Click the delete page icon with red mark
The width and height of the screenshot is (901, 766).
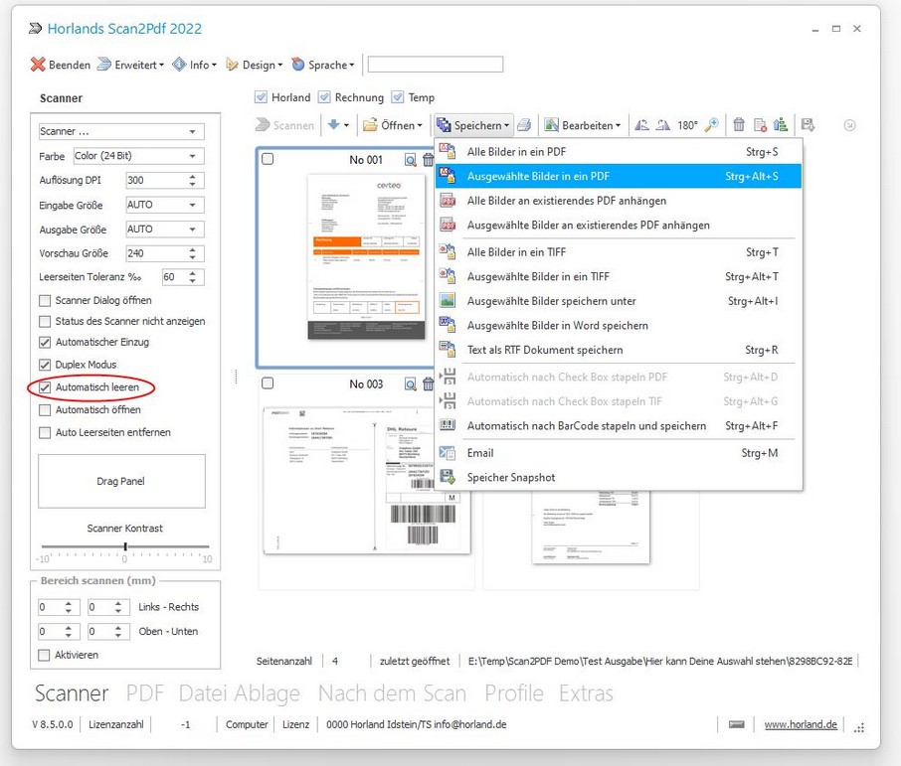coord(760,124)
